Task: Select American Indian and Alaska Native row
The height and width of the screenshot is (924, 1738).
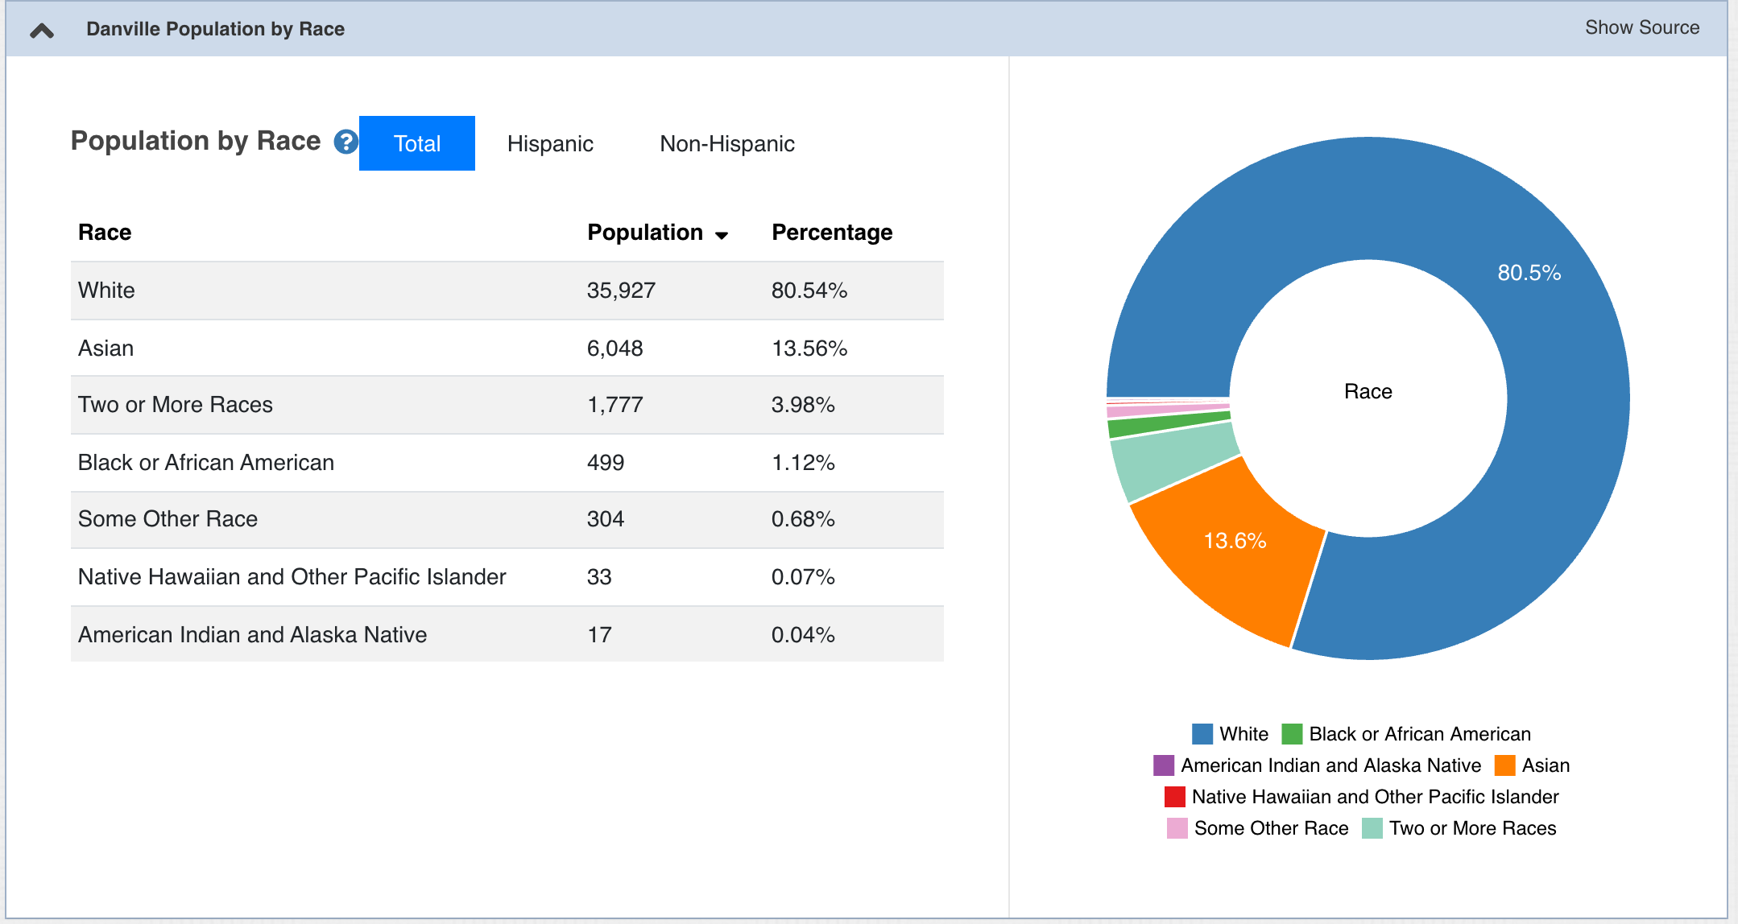Action: point(507,634)
